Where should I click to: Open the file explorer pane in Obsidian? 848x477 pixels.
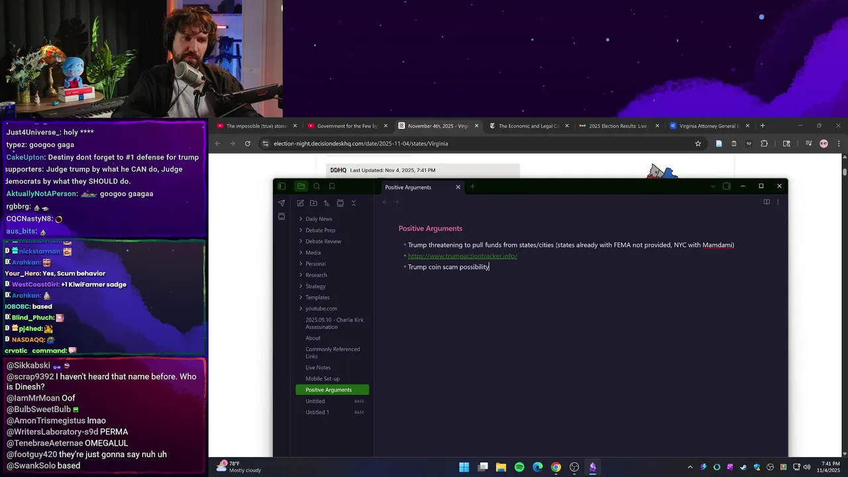(x=301, y=187)
